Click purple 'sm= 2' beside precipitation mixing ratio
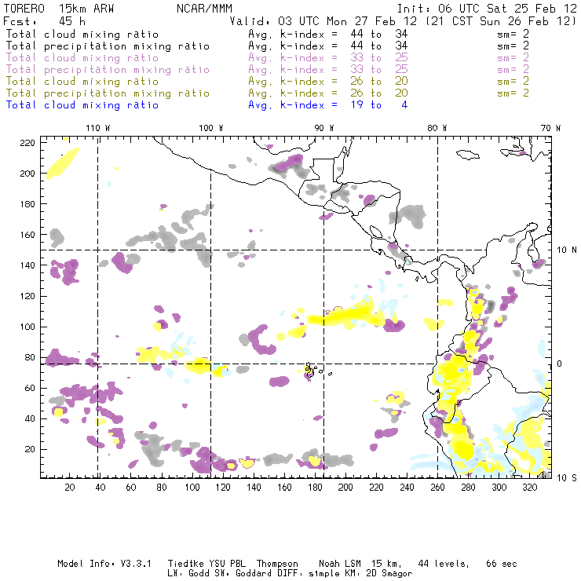581x581 pixels. tap(513, 70)
